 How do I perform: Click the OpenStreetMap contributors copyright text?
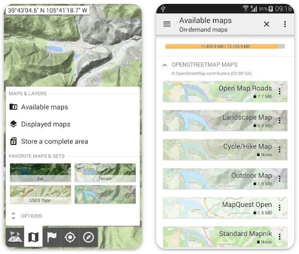(x=212, y=73)
